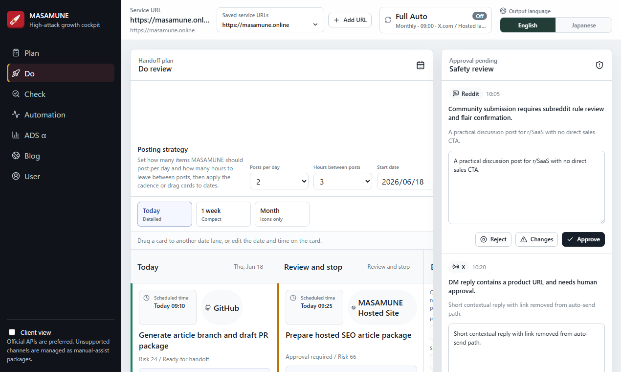
Task: Click Scheduled time Today 09:10
Action: (x=168, y=307)
